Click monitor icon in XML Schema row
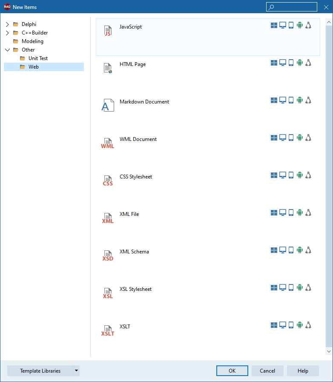Image resolution: width=333 pixels, height=382 pixels. click(283, 250)
